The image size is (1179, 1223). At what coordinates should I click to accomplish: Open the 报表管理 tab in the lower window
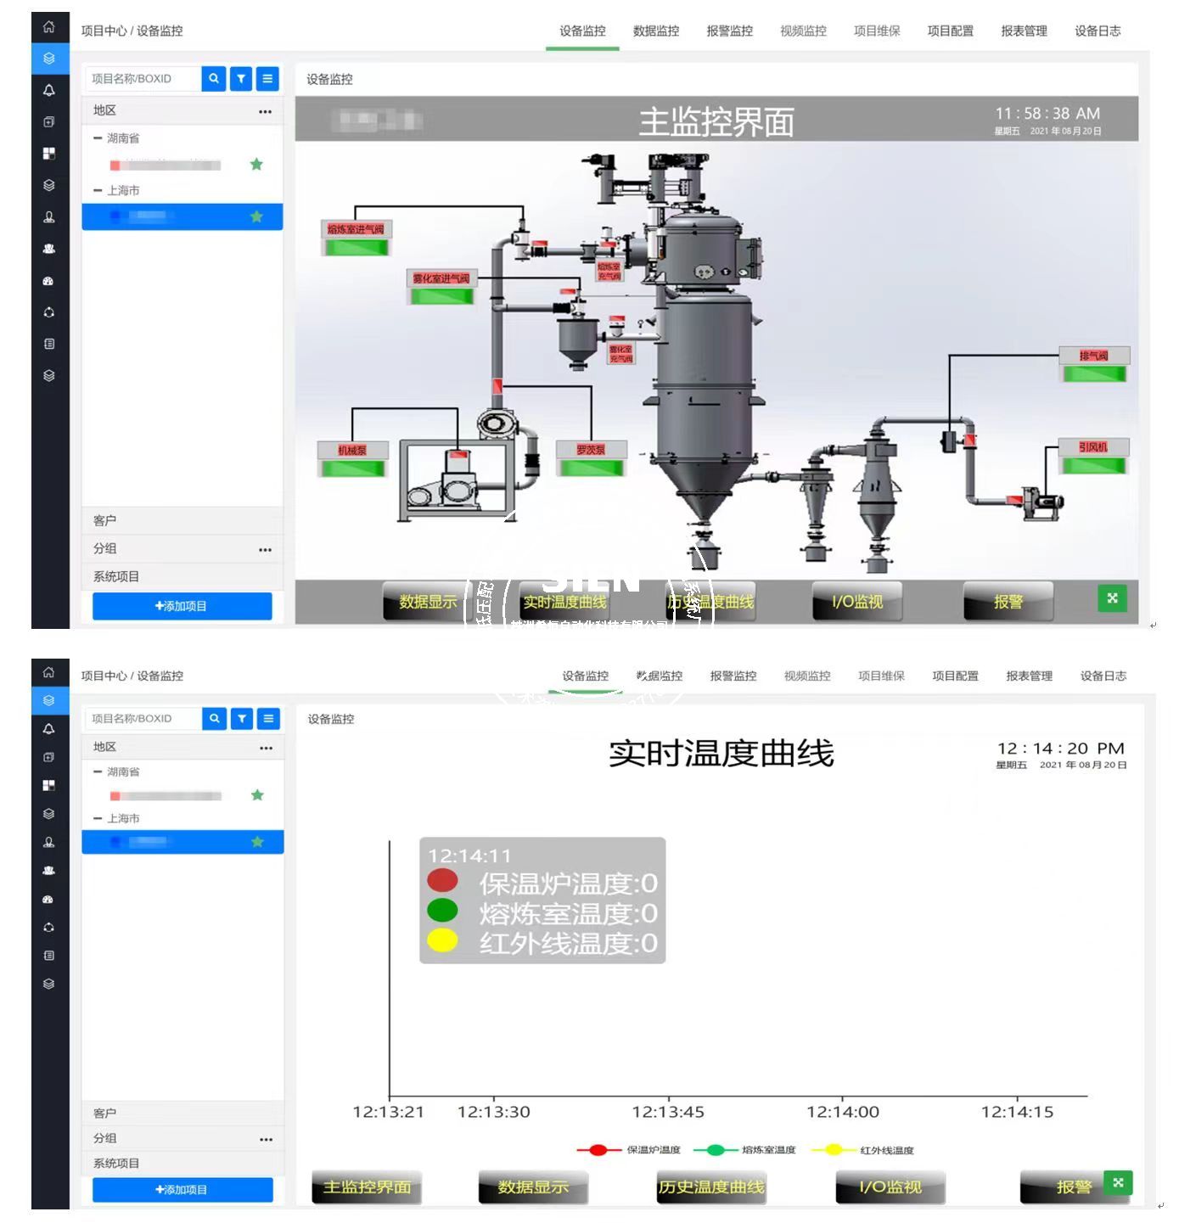(x=1029, y=676)
